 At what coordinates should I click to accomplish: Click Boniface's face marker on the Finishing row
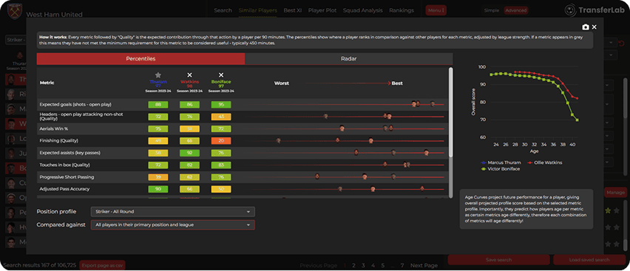click(x=278, y=140)
